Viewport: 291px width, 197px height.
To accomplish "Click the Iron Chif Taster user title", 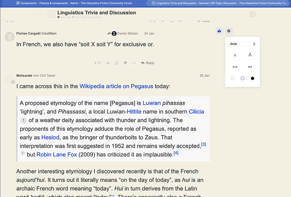I will tap(44, 76).
